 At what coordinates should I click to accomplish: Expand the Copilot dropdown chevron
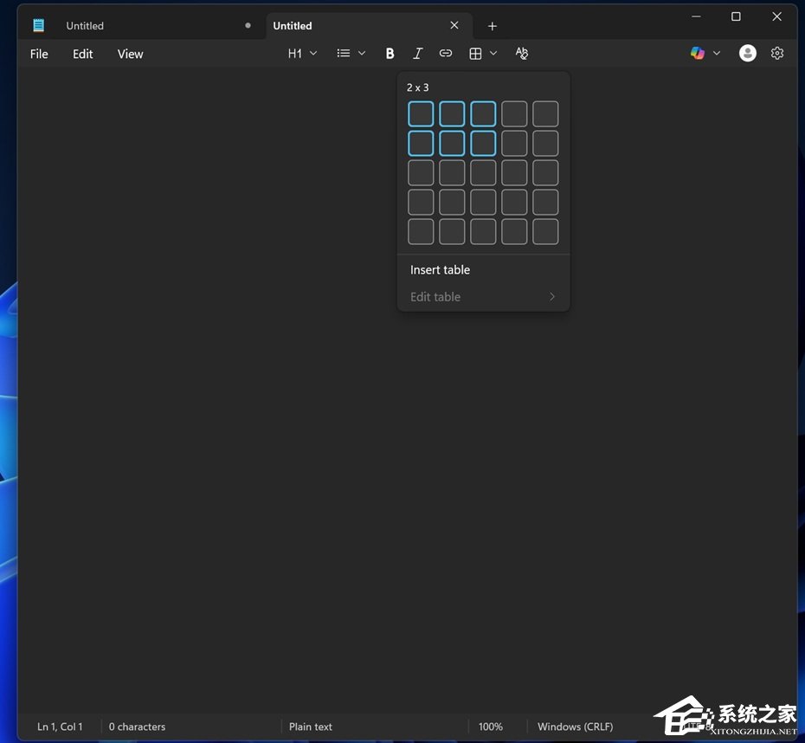[x=717, y=53]
